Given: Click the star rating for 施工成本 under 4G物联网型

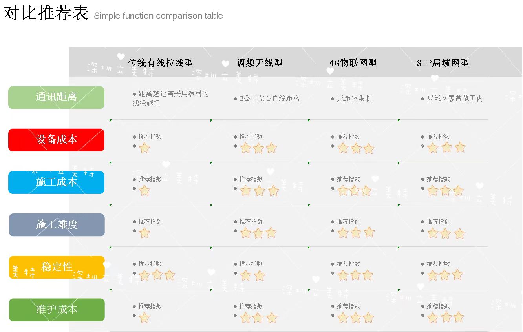Looking at the screenshot, I should 355,191.
